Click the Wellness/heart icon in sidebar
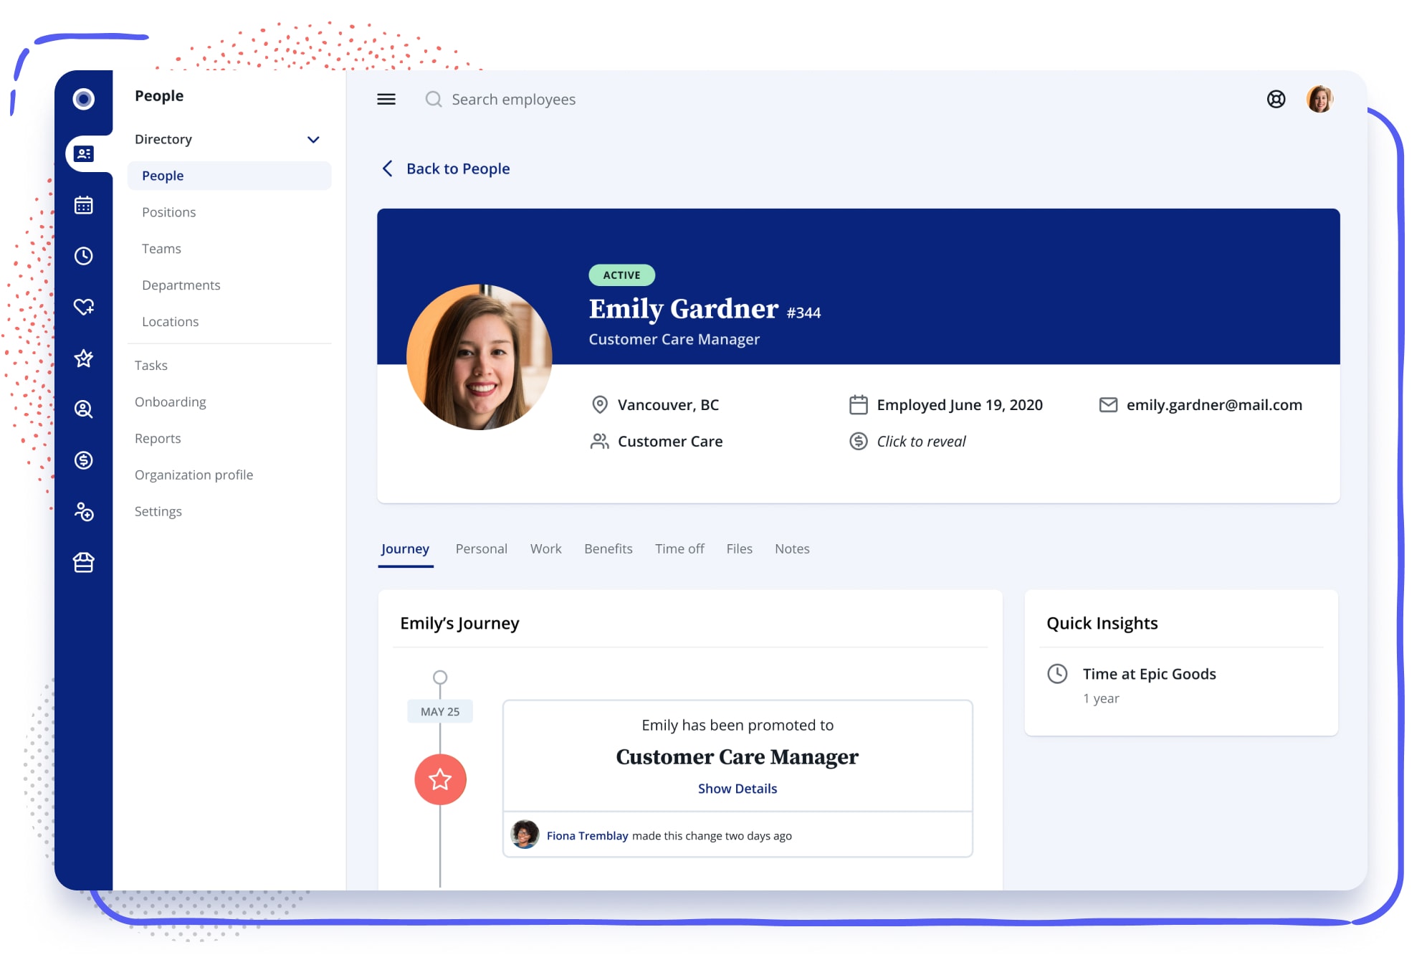Image resolution: width=1427 pixels, height=965 pixels. click(x=84, y=306)
